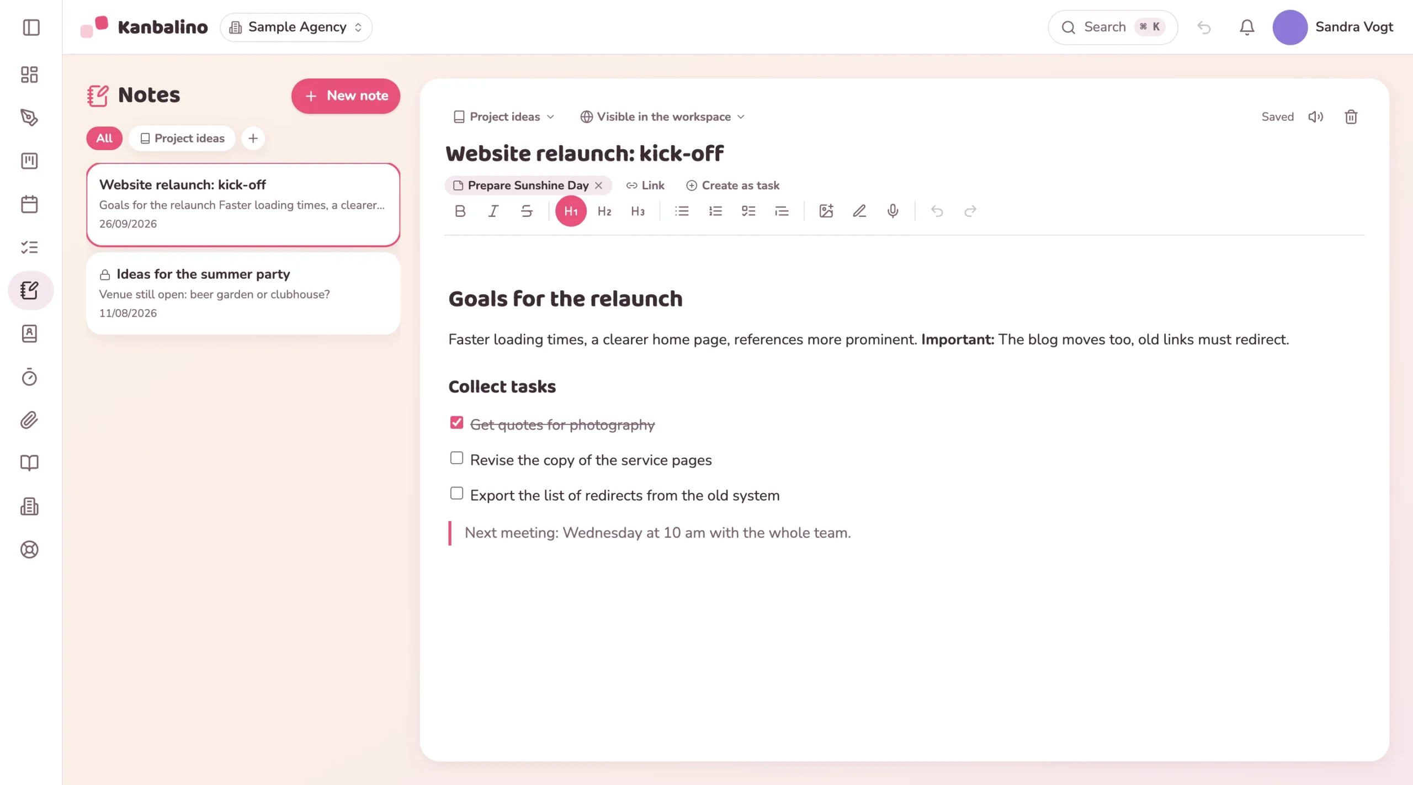
Task: Insert a numbered list
Action: [x=715, y=211]
